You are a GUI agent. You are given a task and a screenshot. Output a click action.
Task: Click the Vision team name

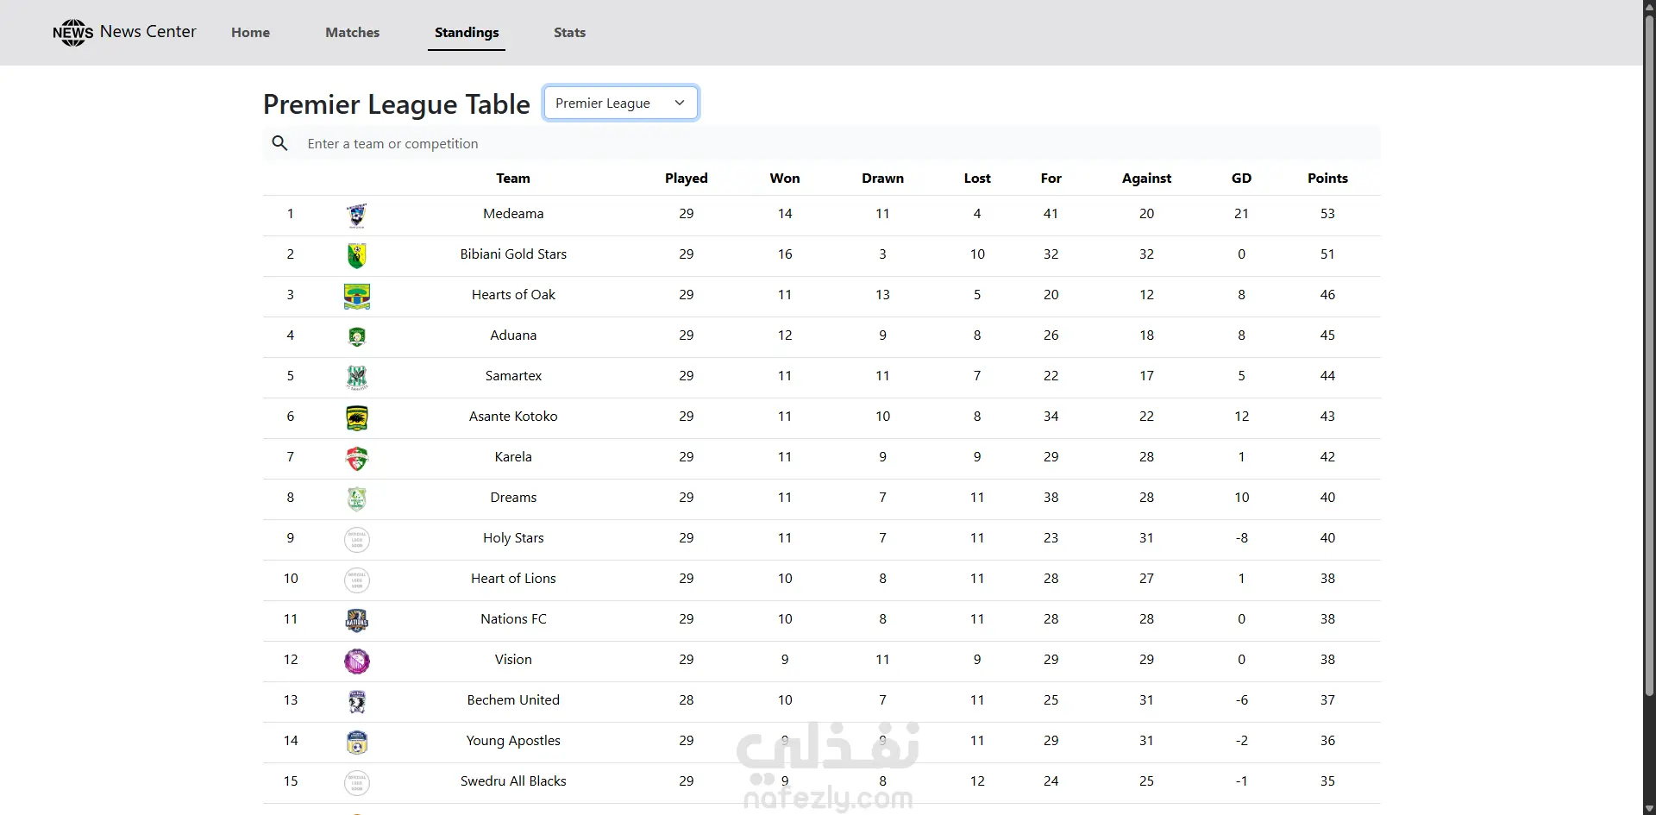click(513, 660)
